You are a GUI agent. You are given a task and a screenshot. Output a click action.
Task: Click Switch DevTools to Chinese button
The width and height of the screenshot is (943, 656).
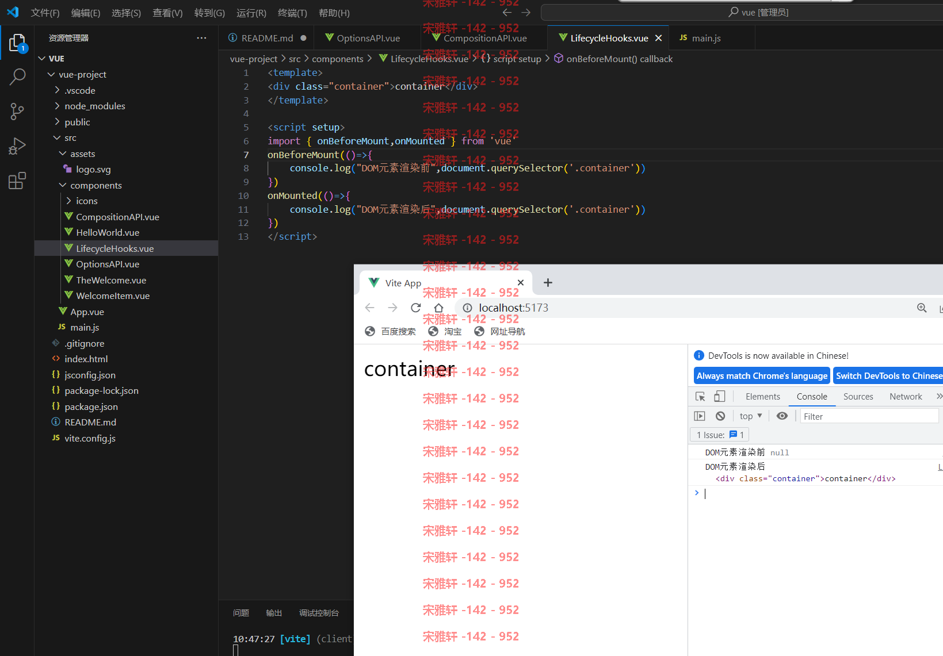888,375
